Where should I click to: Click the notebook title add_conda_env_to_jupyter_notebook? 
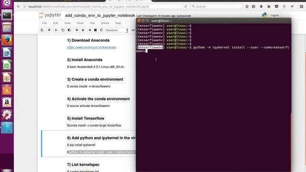(x=100, y=15)
